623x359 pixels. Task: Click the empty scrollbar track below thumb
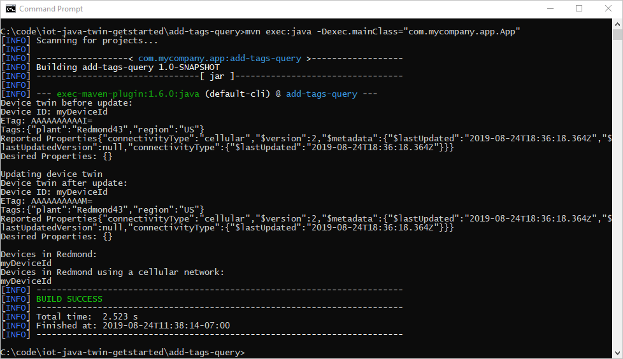point(617,195)
